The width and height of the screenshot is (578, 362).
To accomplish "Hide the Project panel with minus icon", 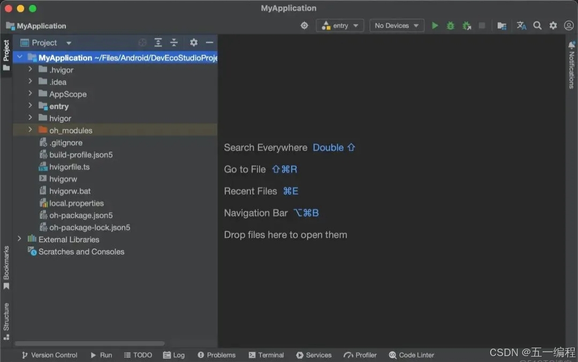I will 209,43.
